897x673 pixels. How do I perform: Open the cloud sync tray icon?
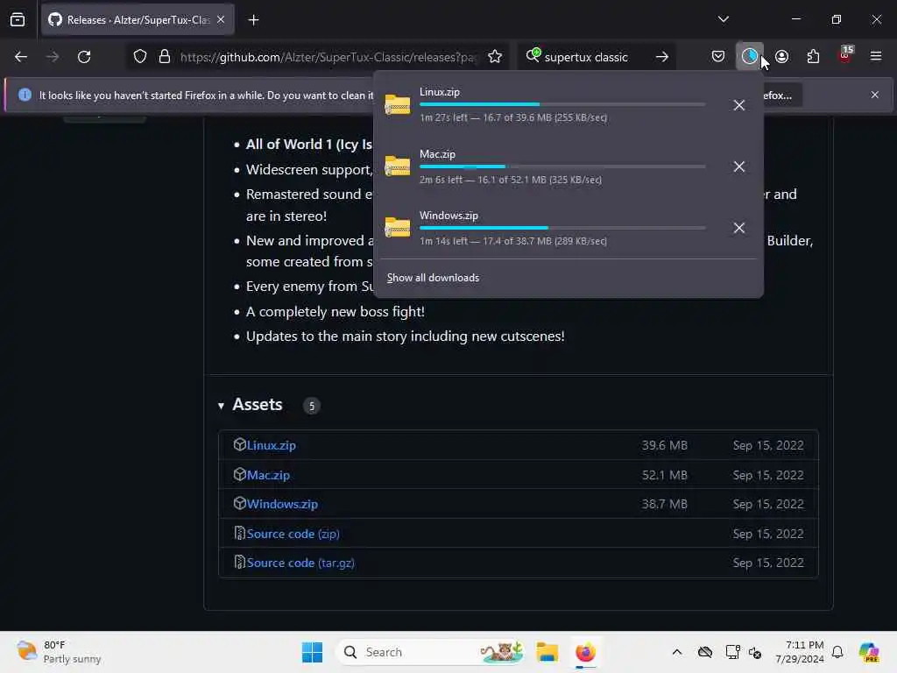[705, 652]
